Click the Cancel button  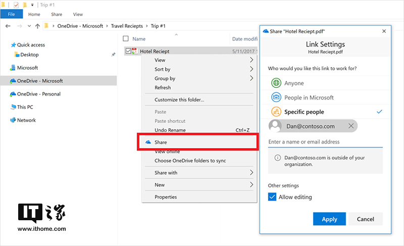pos(365,219)
